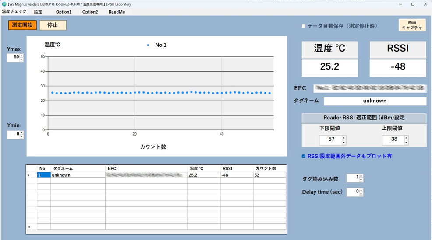Switch to the Option1 tab

coord(64,12)
